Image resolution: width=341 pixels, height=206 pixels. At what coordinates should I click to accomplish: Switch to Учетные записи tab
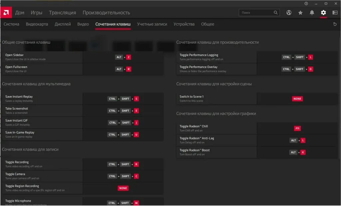[152, 24]
